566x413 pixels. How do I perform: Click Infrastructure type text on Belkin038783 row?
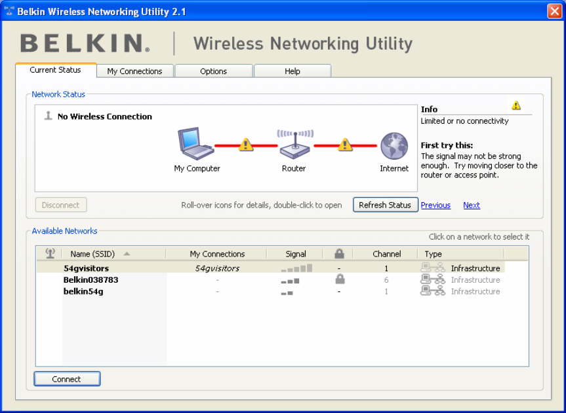tap(475, 279)
